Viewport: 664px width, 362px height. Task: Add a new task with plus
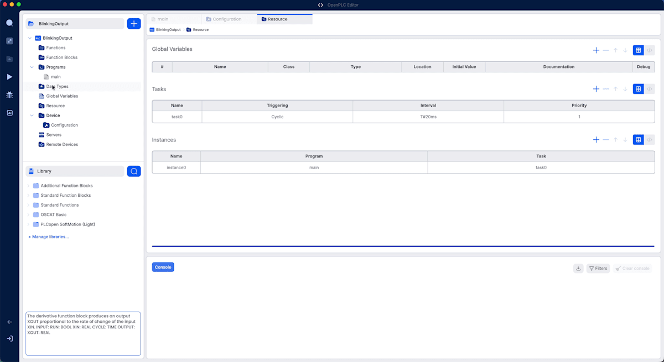click(x=596, y=89)
